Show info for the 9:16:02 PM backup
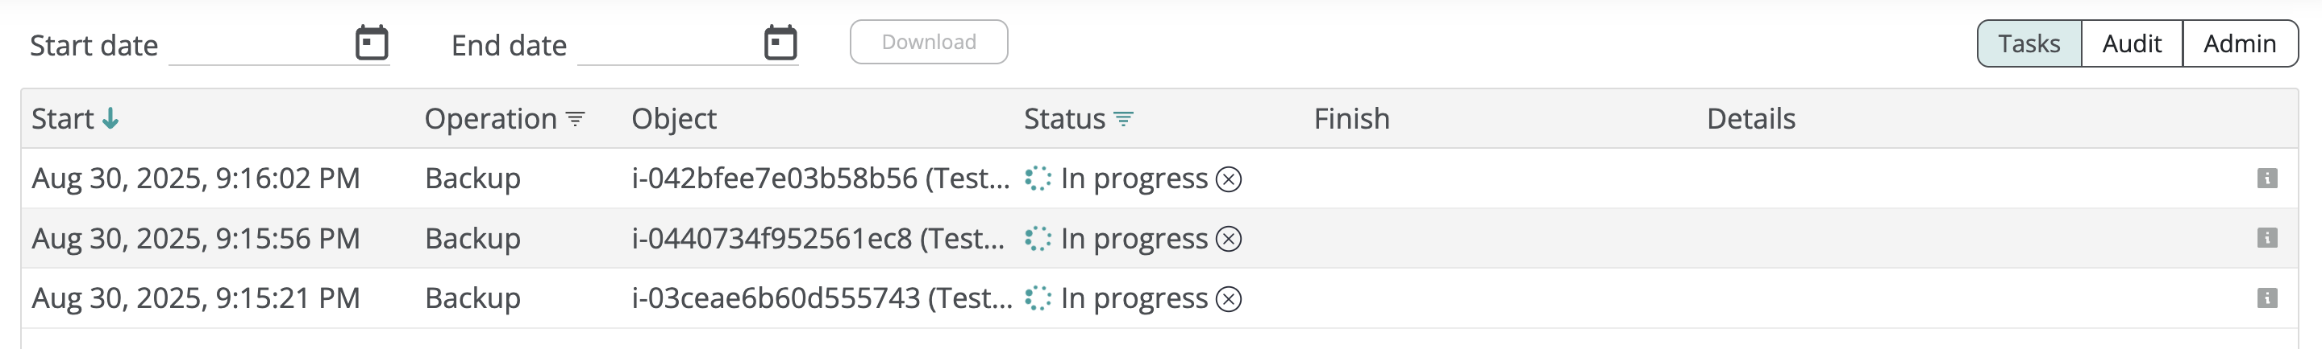The image size is (2322, 349). tap(2267, 178)
